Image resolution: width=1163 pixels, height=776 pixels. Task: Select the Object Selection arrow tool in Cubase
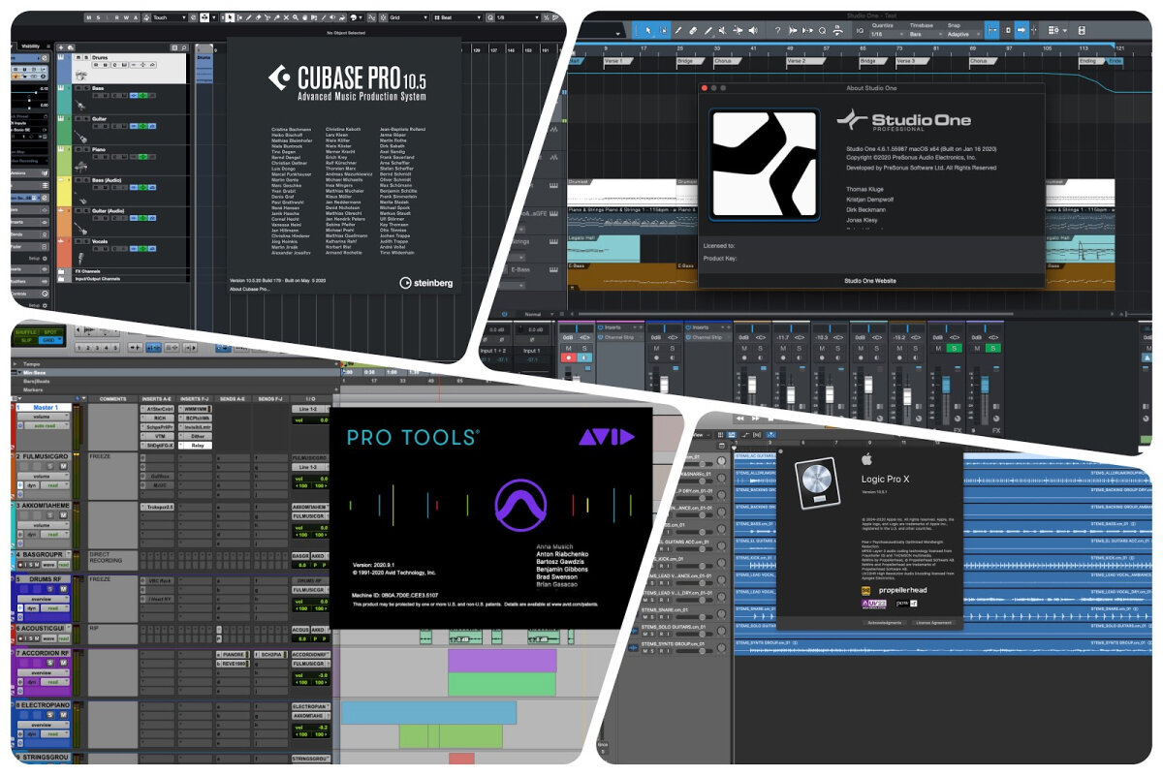tap(230, 17)
